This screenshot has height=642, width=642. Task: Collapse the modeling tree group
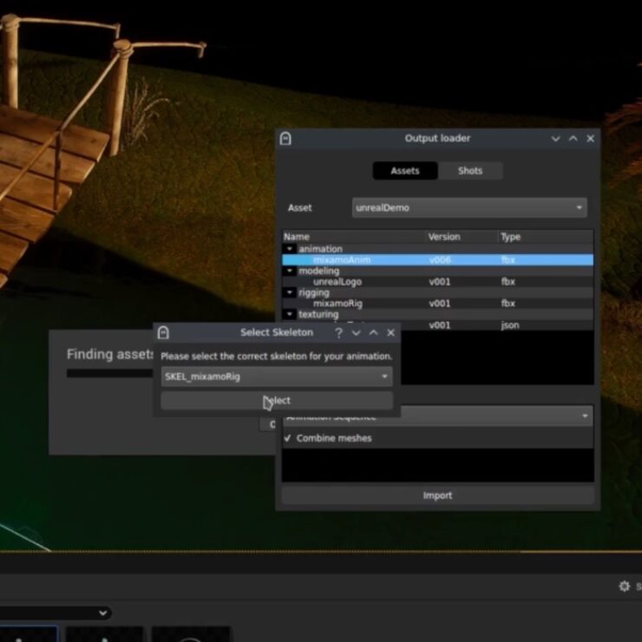(290, 271)
